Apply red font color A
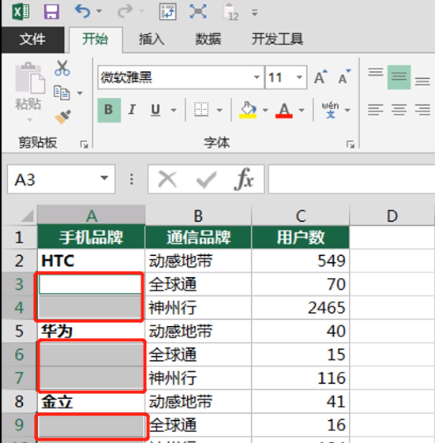Image resolution: width=435 pixels, height=443 pixels. (284, 110)
